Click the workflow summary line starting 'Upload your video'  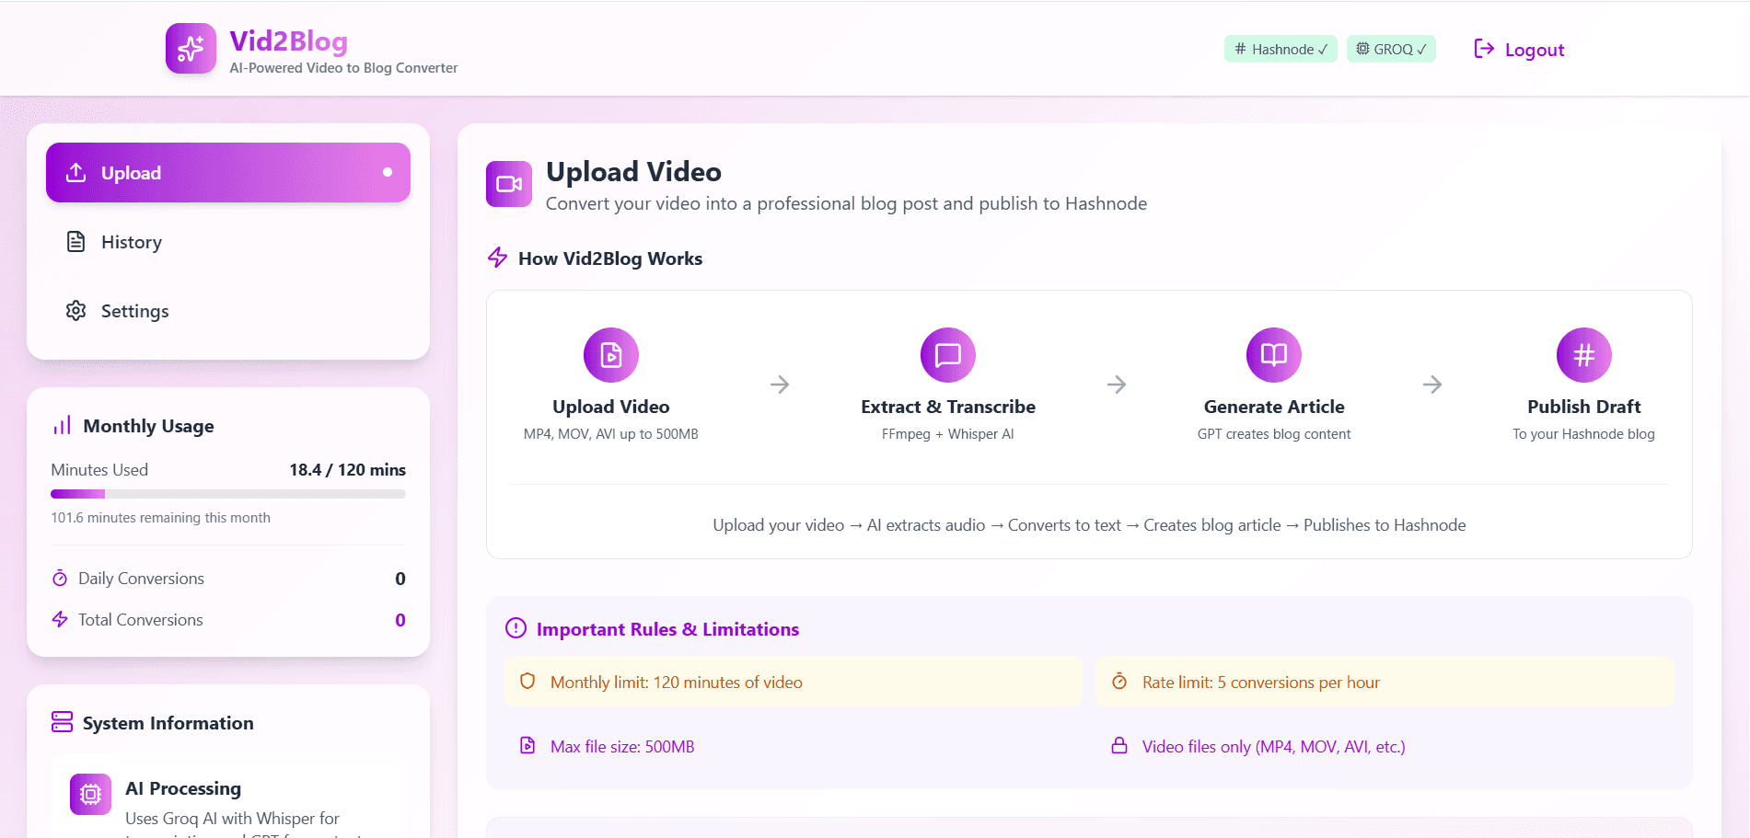[1089, 525]
